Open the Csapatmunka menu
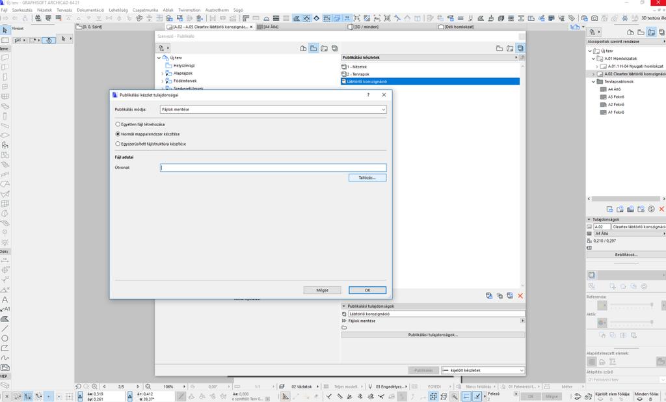The image size is (666, 402). [145, 10]
